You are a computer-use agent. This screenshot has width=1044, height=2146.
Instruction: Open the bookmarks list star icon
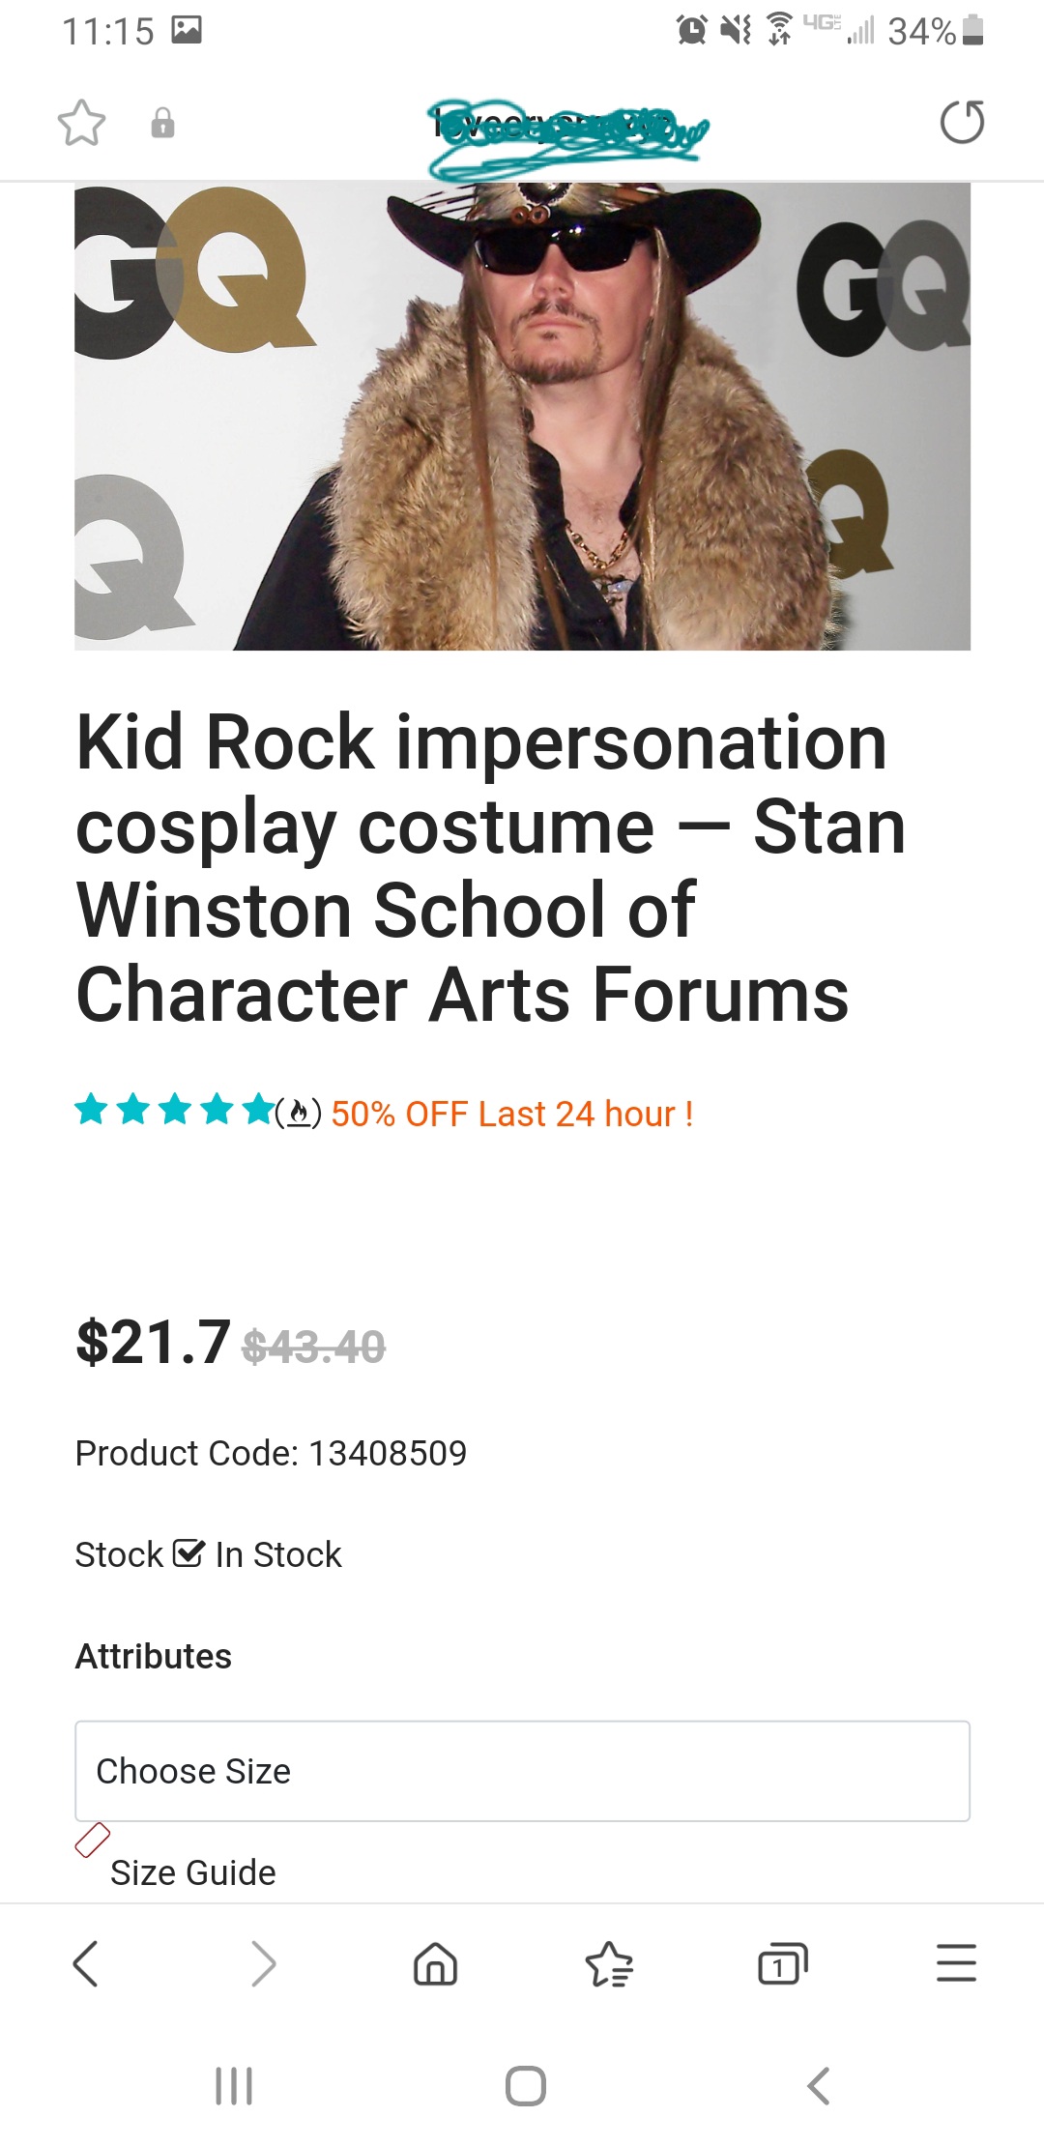tap(609, 1963)
